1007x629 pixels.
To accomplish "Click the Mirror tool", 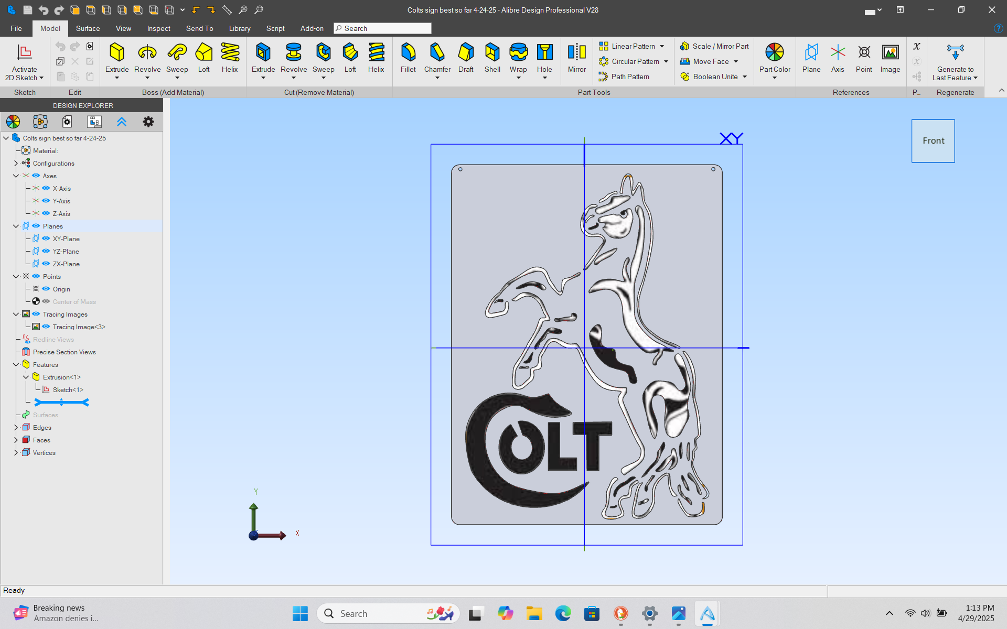I will click(x=577, y=58).
